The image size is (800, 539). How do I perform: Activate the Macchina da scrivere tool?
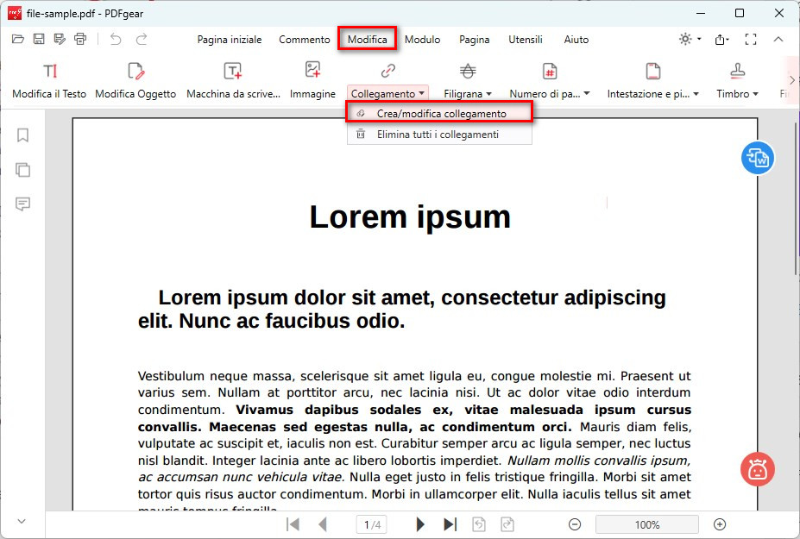[233, 72]
